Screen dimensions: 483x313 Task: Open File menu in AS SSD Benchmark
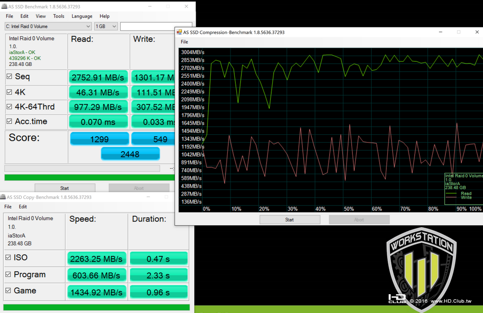click(9, 16)
